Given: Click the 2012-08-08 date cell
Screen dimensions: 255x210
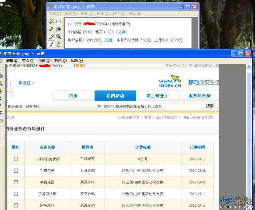Looking at the screenshot, I should click(x=197, y=171).
